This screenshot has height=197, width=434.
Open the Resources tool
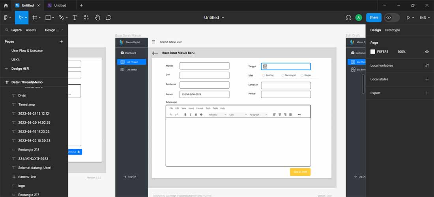(86, 17)
